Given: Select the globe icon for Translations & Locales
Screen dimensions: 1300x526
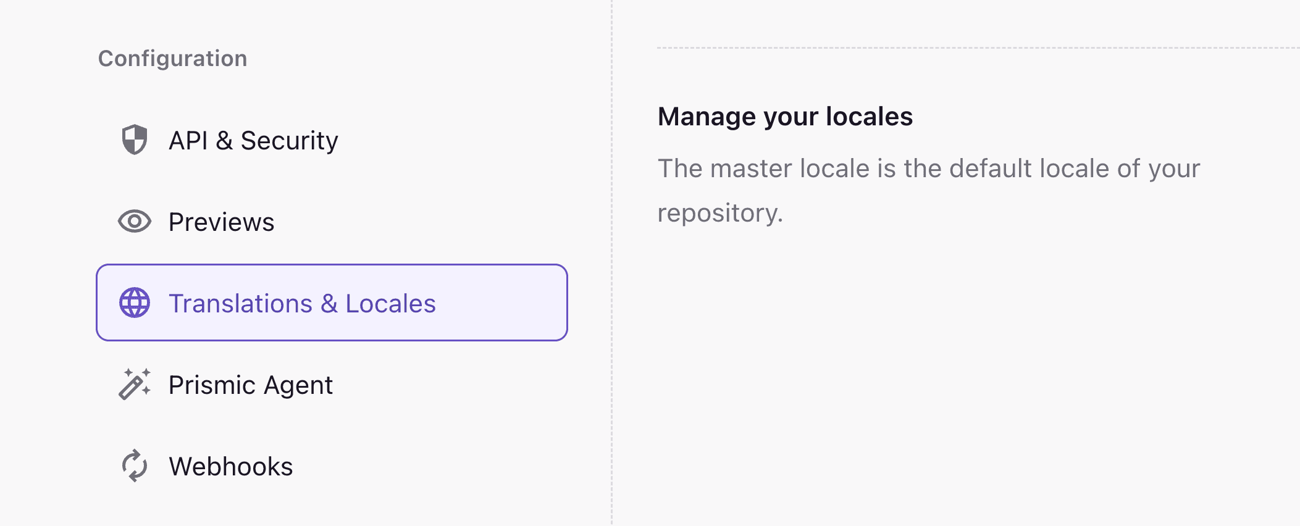Looking at the screenshot, I should [135, 303].
